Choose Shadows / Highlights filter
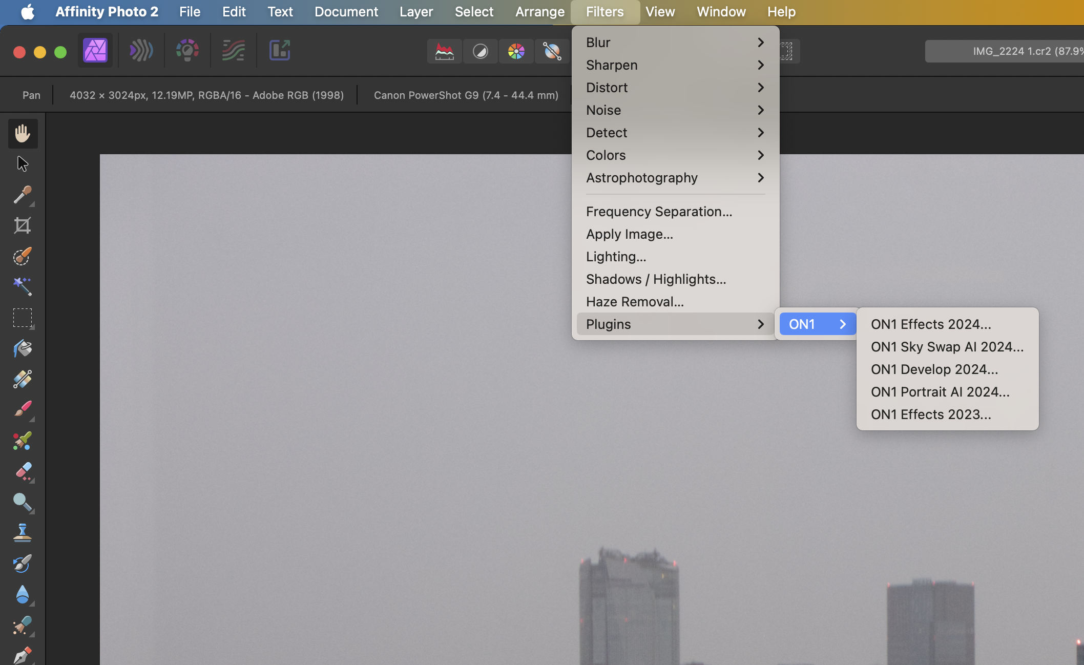Screen dimensions: 1084x665 [675, 279]
